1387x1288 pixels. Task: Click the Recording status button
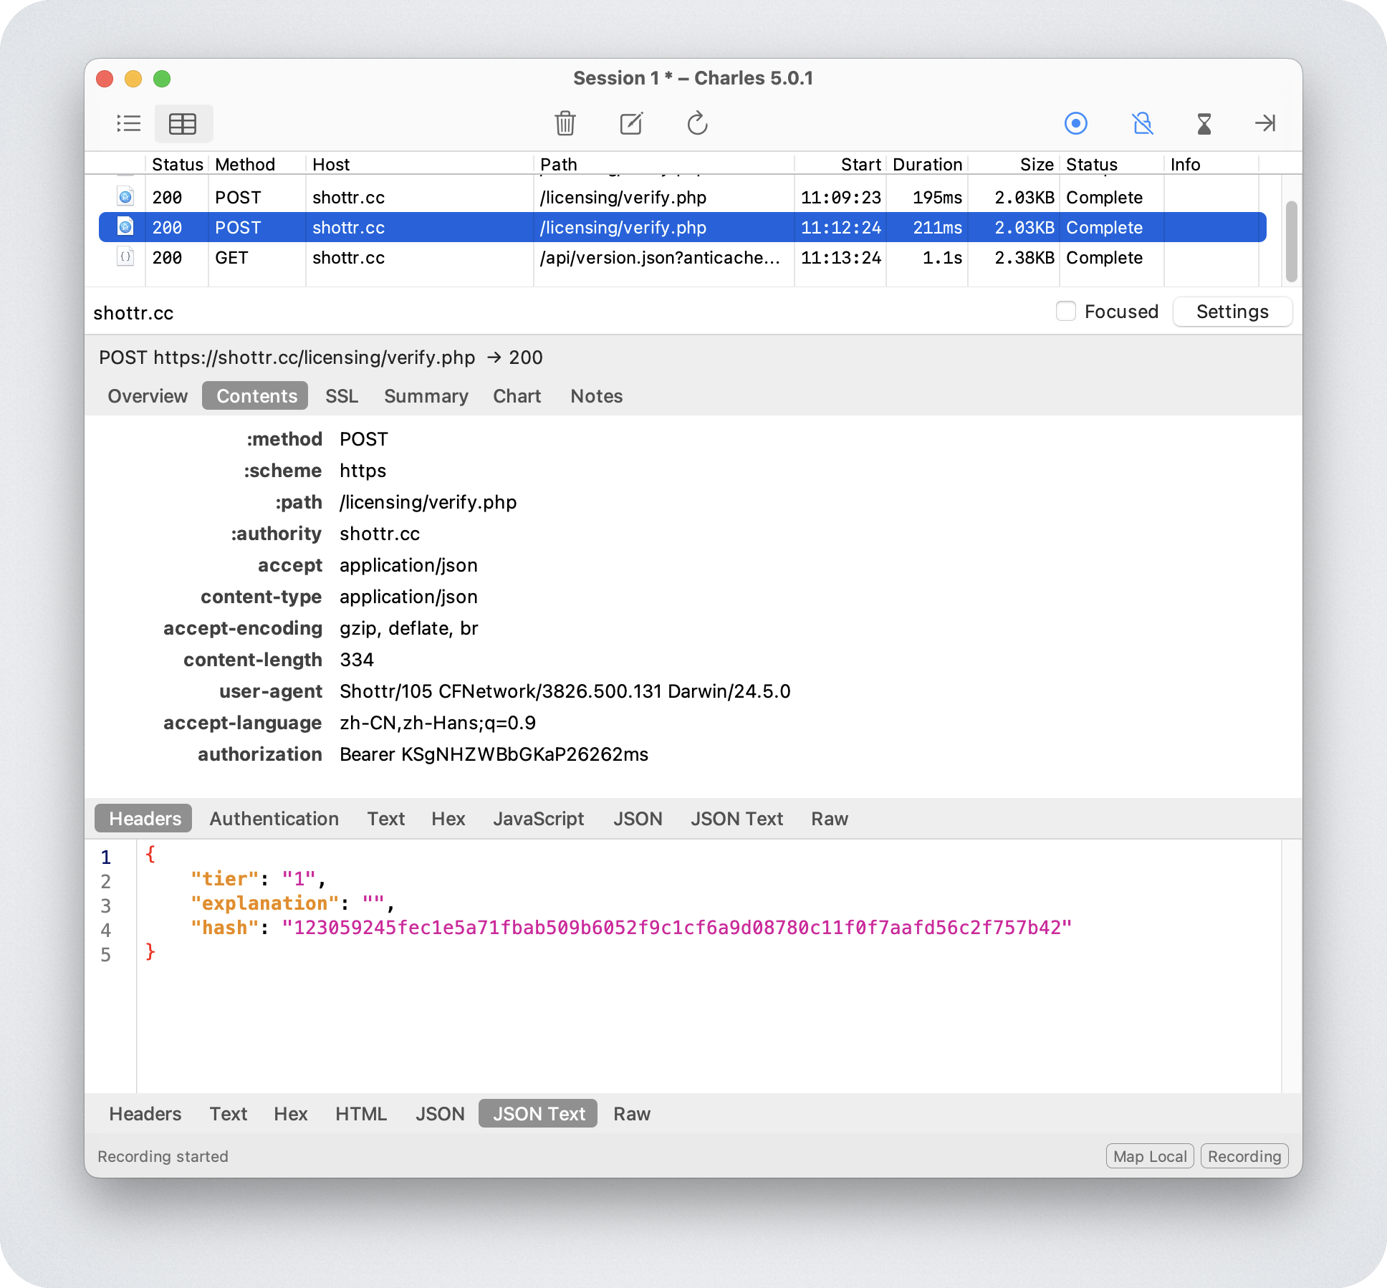(1244, 1156)
